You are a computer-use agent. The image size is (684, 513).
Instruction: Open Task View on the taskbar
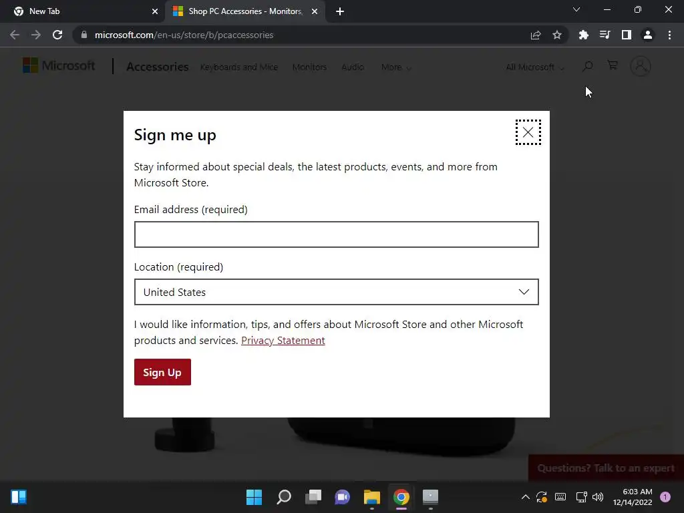[313, 497]
